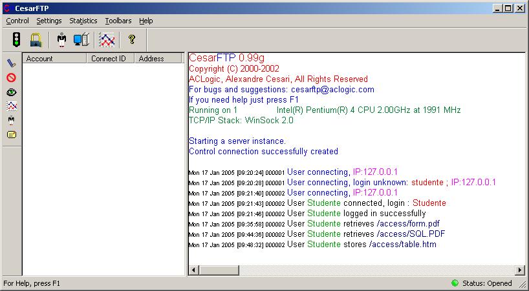Close the CesarFTP window
Viewport: 529px width, 291px height.
pyautogui.click(x=520, y=8)
